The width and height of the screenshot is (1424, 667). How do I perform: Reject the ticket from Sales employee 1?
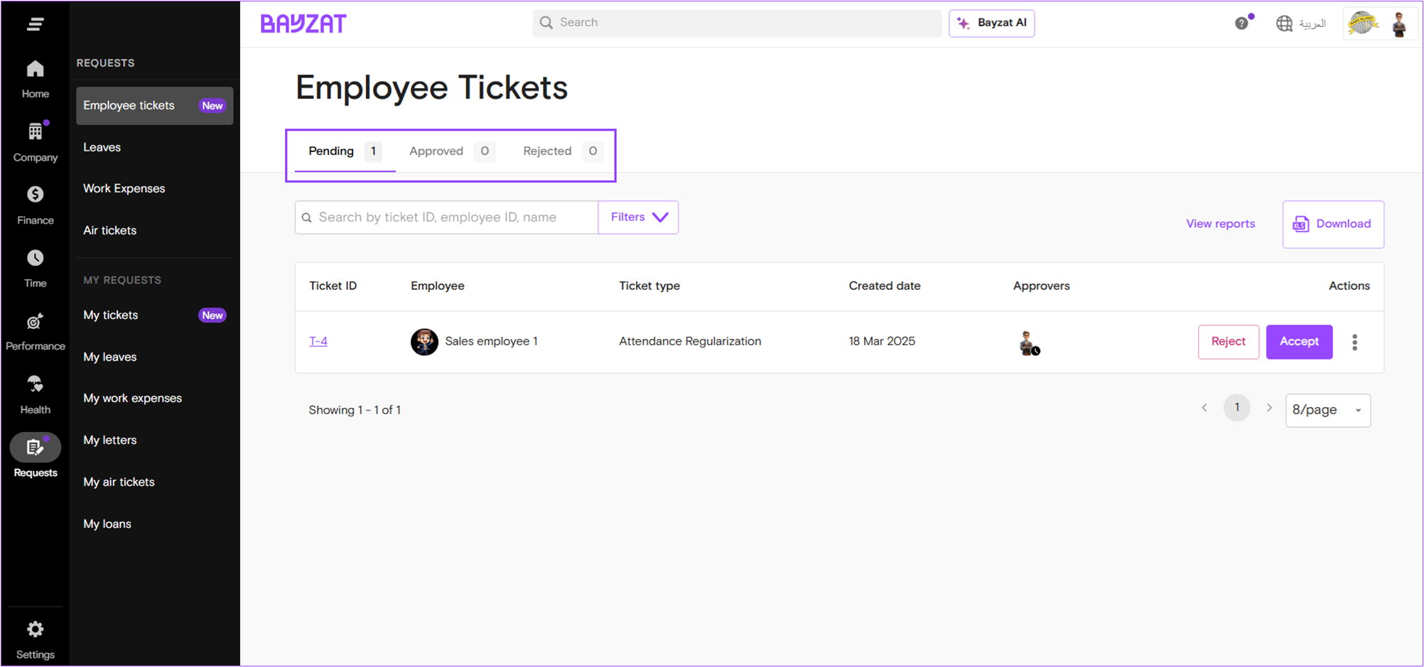[x=1227, y=342]
